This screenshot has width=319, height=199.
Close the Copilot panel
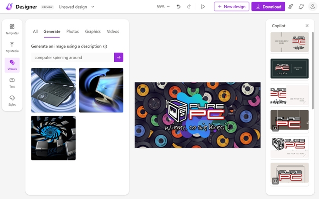click(307, 25)
